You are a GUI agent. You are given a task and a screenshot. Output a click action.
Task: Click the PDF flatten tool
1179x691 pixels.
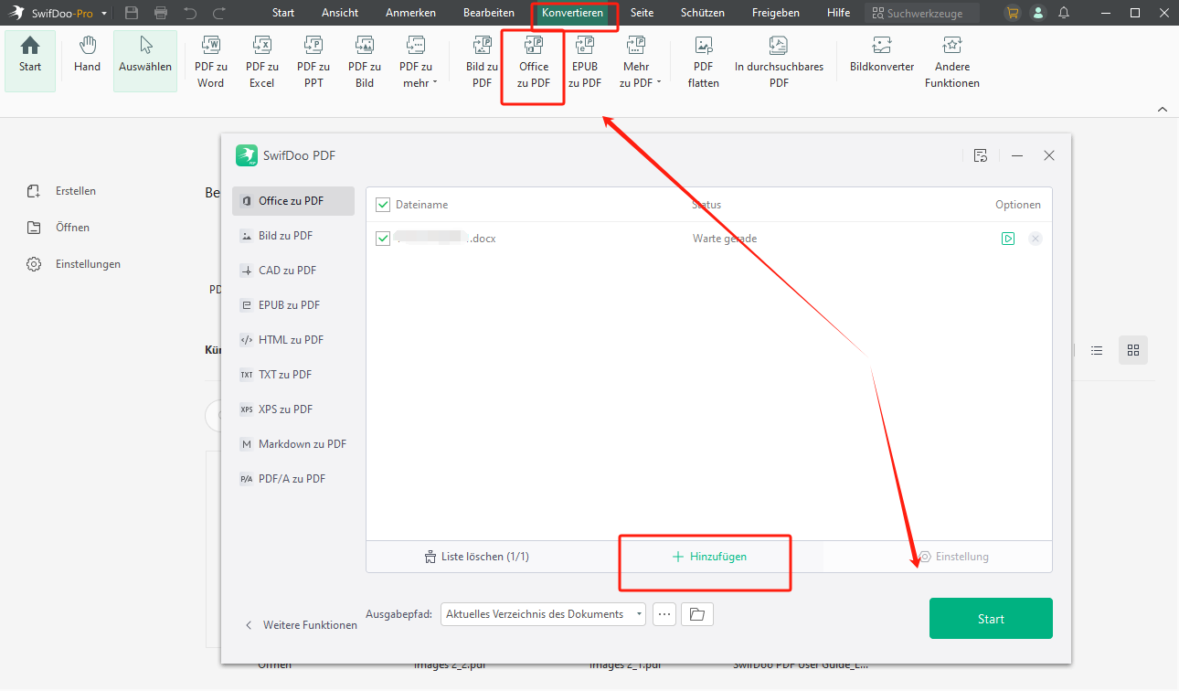click(704, 63)
